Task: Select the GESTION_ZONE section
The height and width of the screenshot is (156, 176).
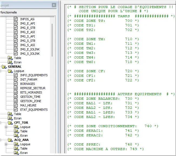Action: pos(31,101)
